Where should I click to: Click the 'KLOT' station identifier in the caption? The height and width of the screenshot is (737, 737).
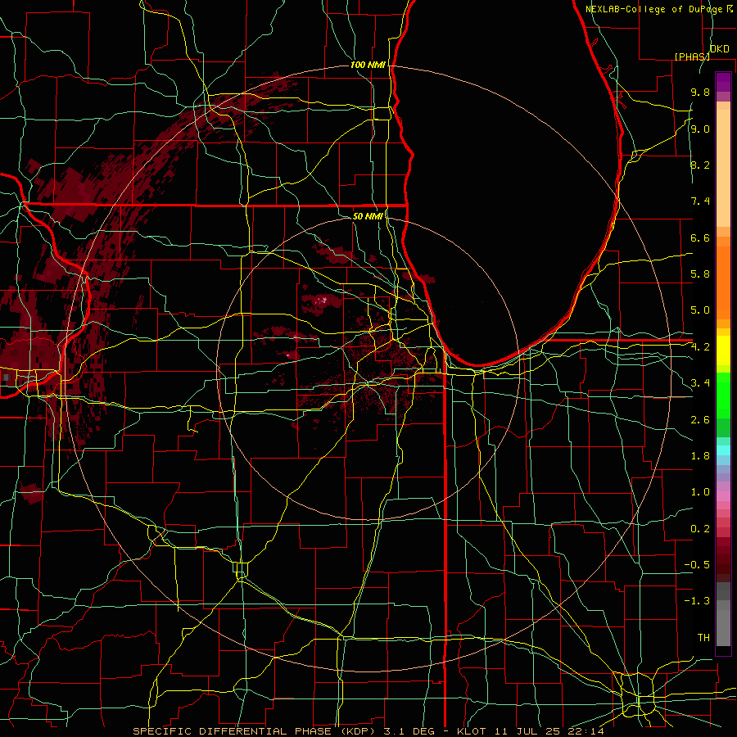471,731
